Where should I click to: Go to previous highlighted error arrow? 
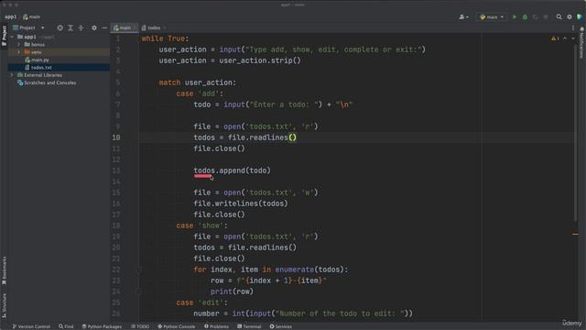565,38
